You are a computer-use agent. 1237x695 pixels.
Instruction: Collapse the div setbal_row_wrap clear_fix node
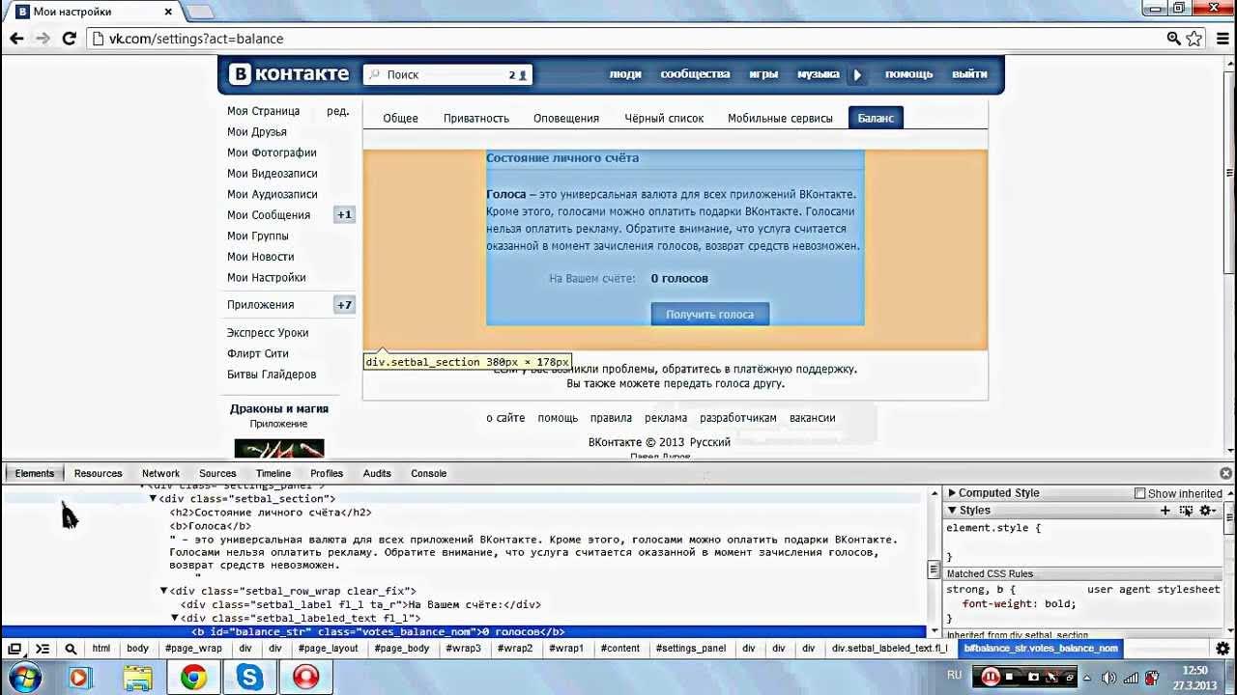[x=163, y=591]
